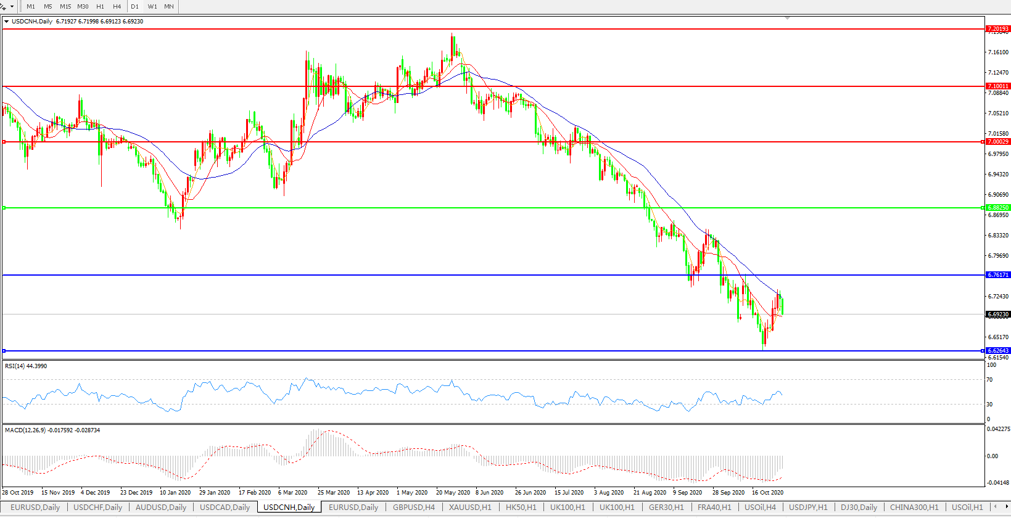Viewport: 1011px width, 518px height.
Task: Go to the CHINA300,H1 chart tab
Action: tap(914, 508)
